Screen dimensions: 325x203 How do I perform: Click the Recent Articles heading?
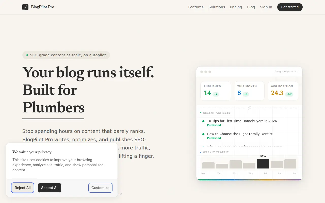[216, 113]
